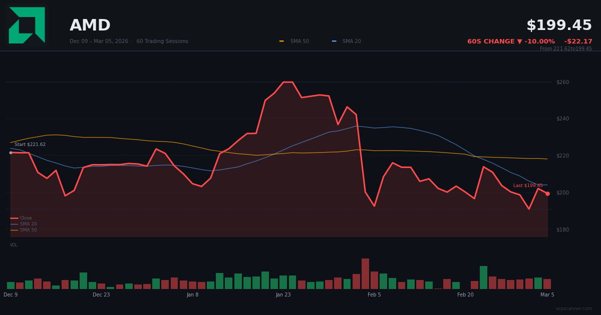Click the $260 y-axis label
The image size is (601, 315).
[562, 82]
